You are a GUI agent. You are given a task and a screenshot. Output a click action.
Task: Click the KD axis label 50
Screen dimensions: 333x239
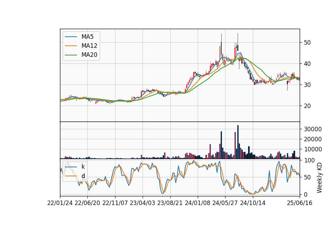(307, 177)
